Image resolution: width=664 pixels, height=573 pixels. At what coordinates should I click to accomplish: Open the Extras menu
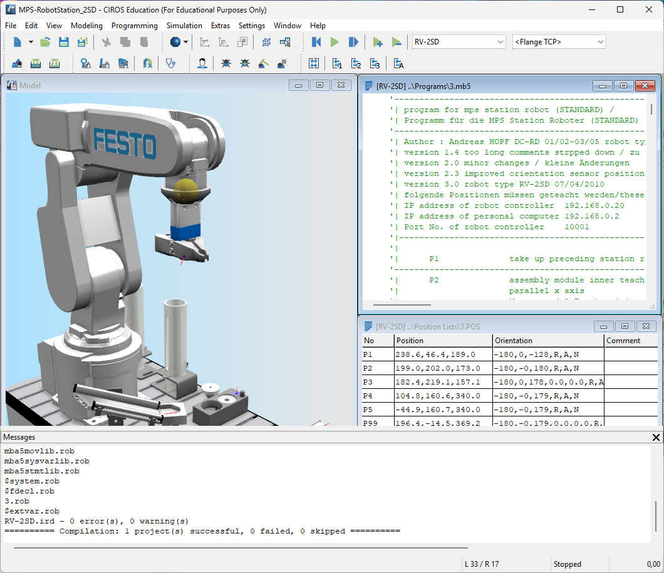pos(220,26)
